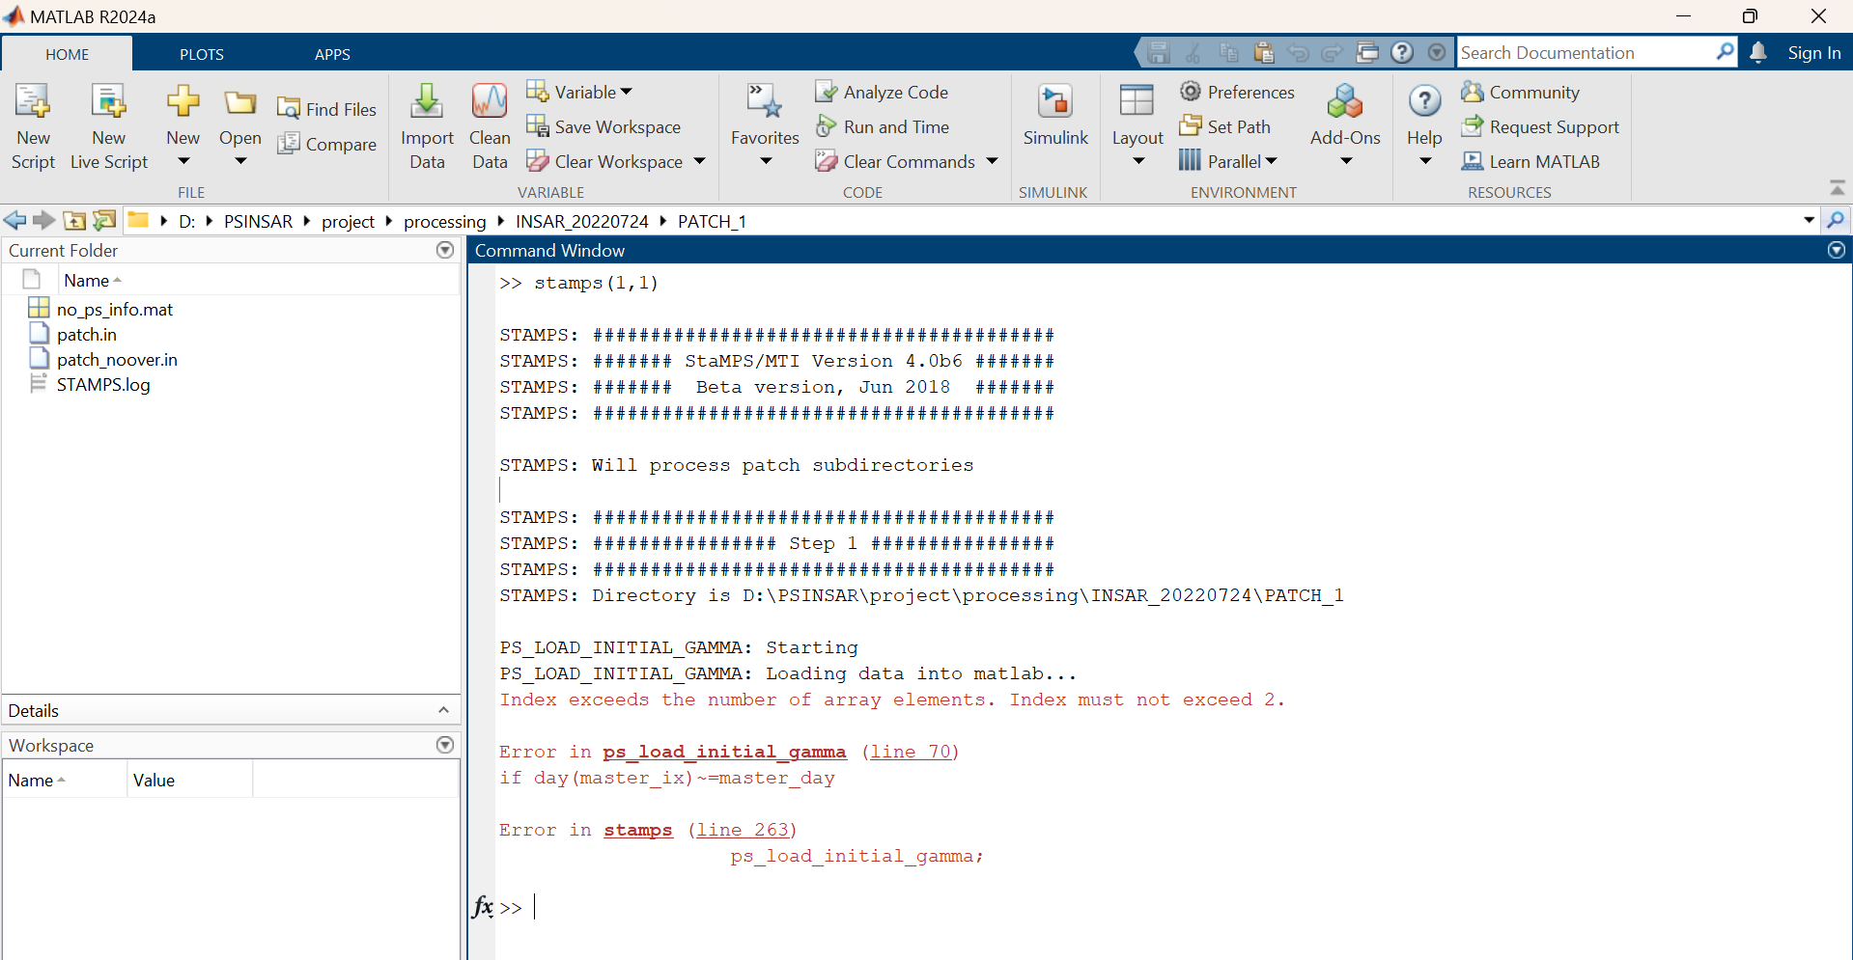Click Find Files
Image resolution: width=1853 pixels, height=960 pixels.
coord(326,109)
